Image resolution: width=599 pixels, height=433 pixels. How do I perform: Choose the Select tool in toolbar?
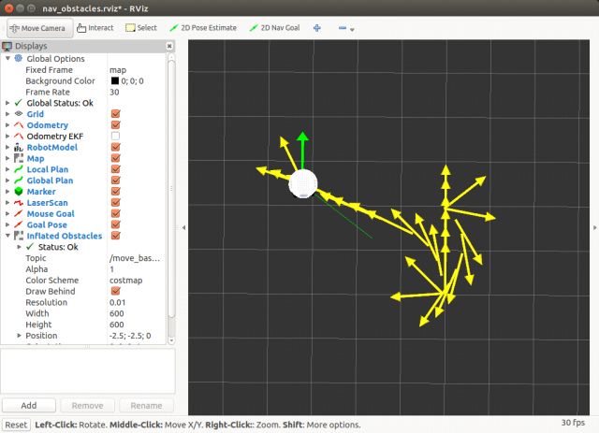[x=140, y=28]
